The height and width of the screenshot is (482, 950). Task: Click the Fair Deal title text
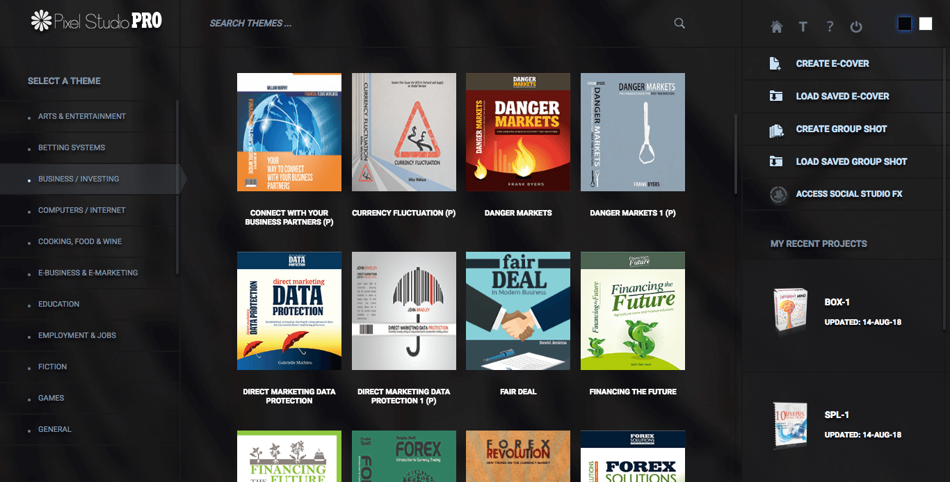(518, 392)
